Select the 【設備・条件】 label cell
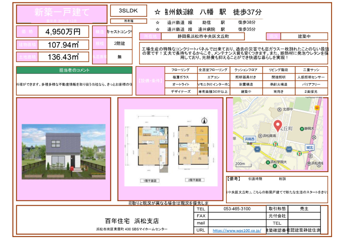The width and height of the screenshot is (340, 240). point(150,81)
